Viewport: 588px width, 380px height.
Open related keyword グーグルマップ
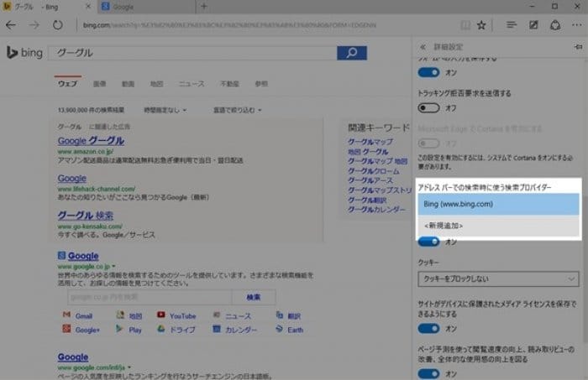point(370,142)
